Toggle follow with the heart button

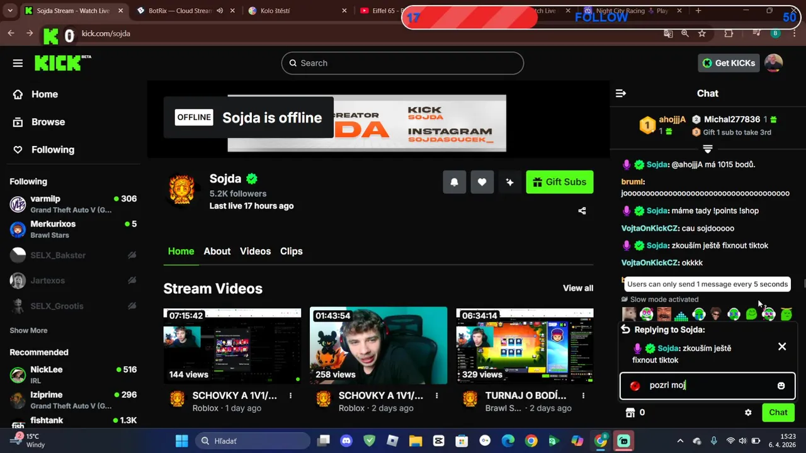[482, 182]
